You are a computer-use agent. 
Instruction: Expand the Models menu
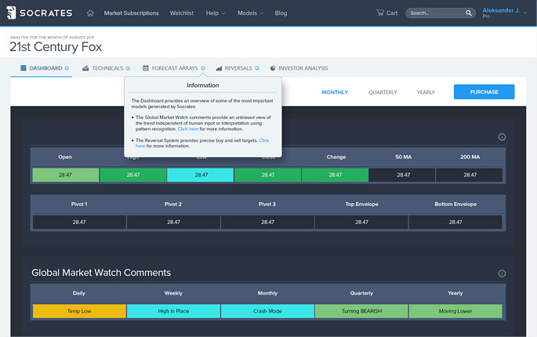point(250,13)
